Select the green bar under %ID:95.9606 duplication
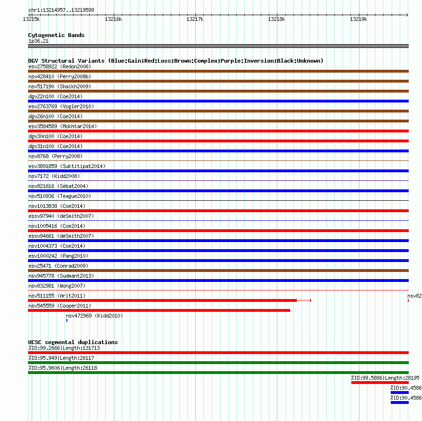 tap(218, 373)
